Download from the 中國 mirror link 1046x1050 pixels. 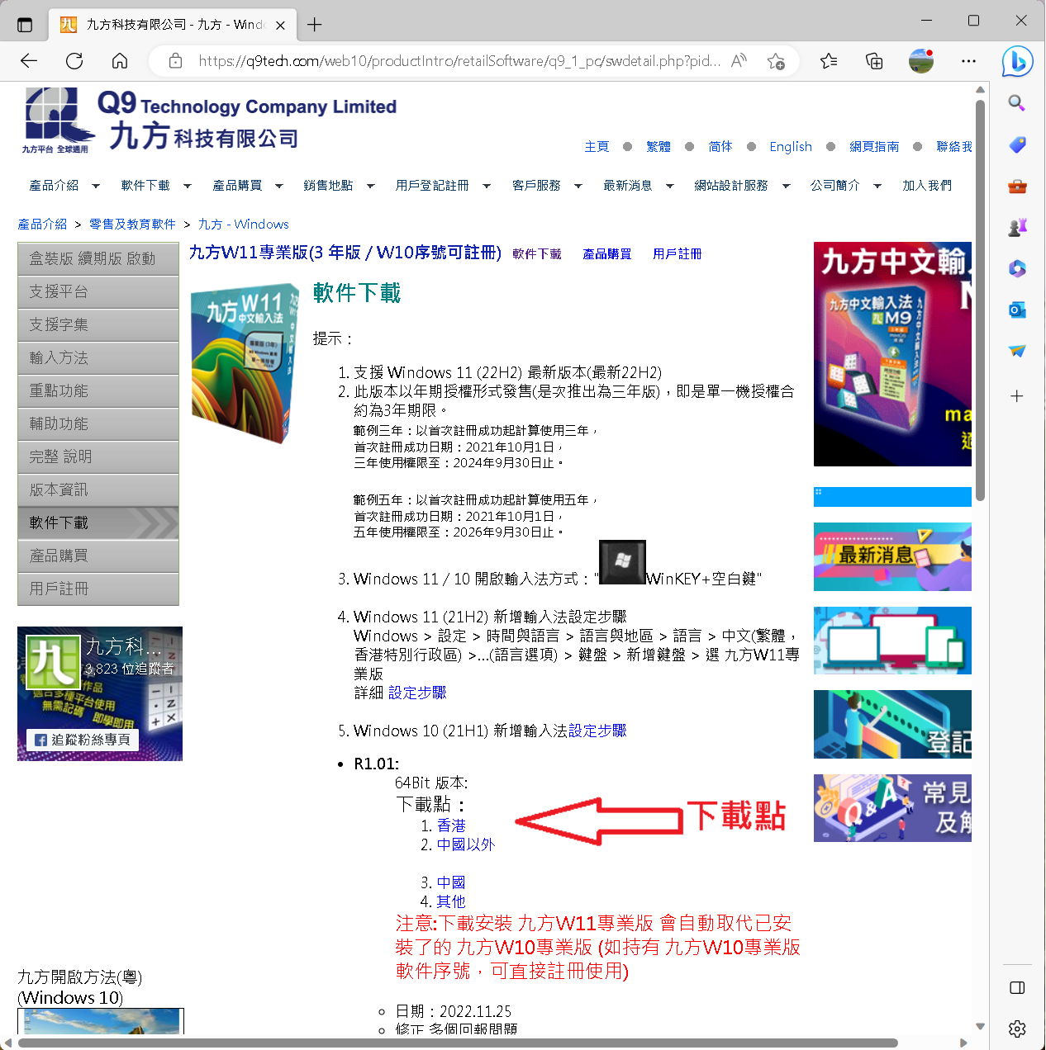pyautogui.click(x=451, y=882)
